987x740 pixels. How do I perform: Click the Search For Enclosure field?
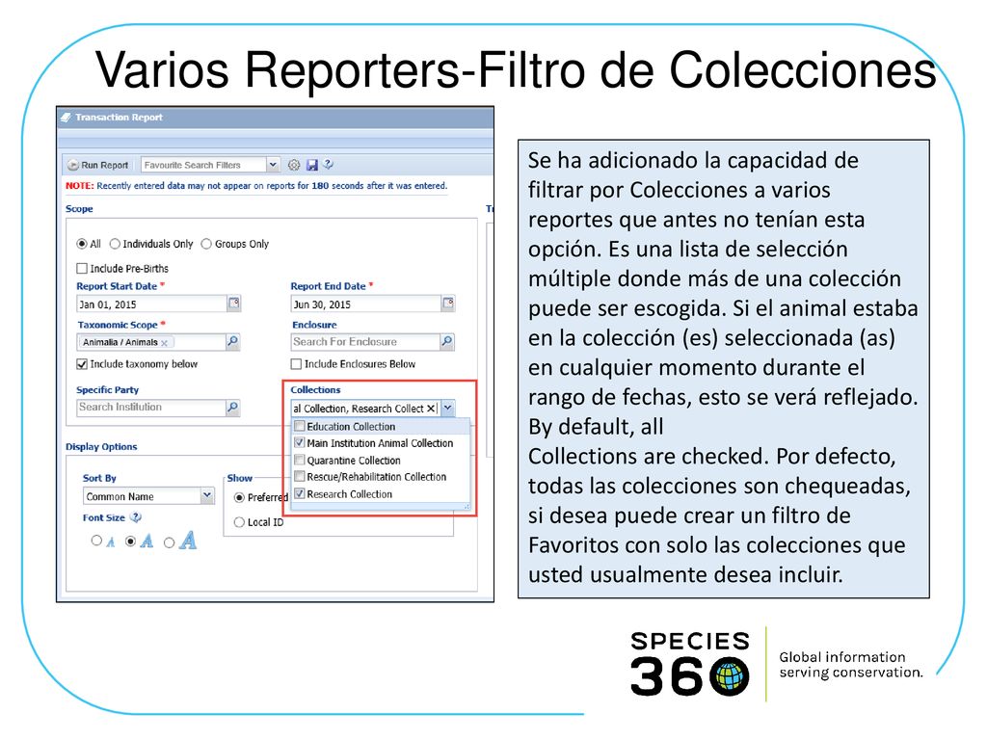(365, 342)
